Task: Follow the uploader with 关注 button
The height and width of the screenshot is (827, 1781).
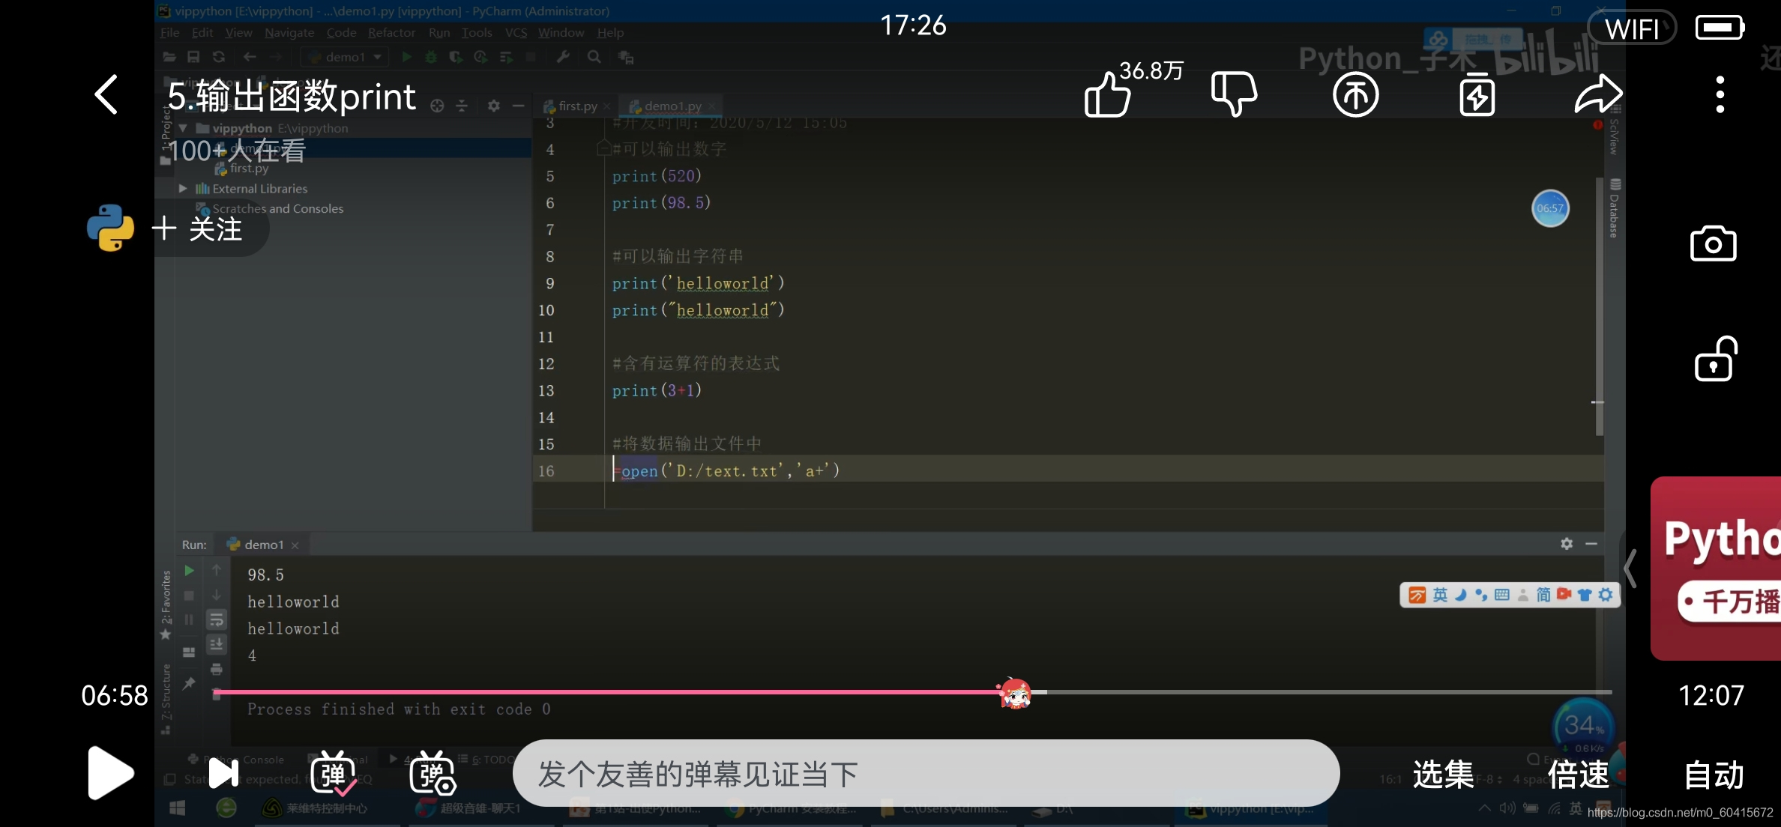Action: tap(197, 228)
